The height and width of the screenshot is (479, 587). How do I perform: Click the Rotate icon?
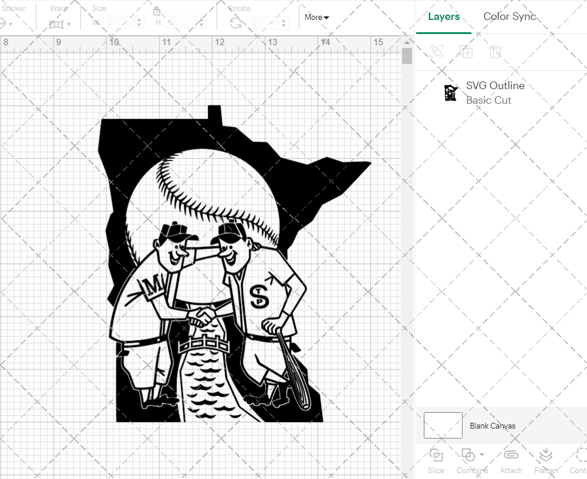[235, 23]
